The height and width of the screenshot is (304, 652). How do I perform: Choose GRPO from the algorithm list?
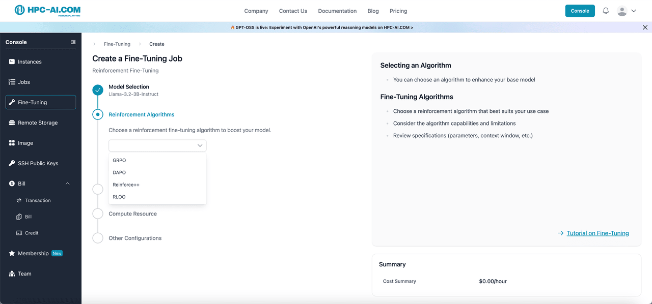119,161
